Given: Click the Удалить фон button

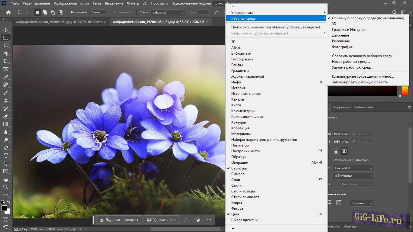Looking at the screenshot, I should point(161,220).
